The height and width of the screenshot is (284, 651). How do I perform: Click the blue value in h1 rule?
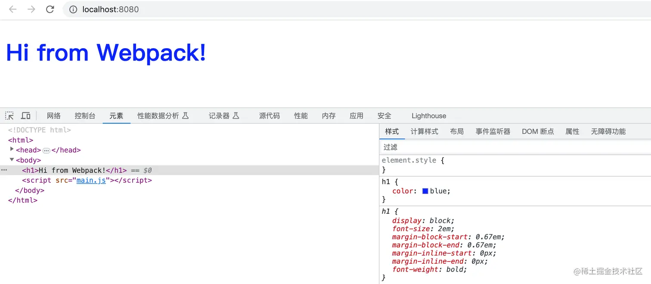click(439, 191)
